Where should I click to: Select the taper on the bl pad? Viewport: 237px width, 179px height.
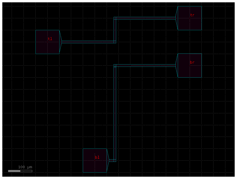tap(108, 160)
